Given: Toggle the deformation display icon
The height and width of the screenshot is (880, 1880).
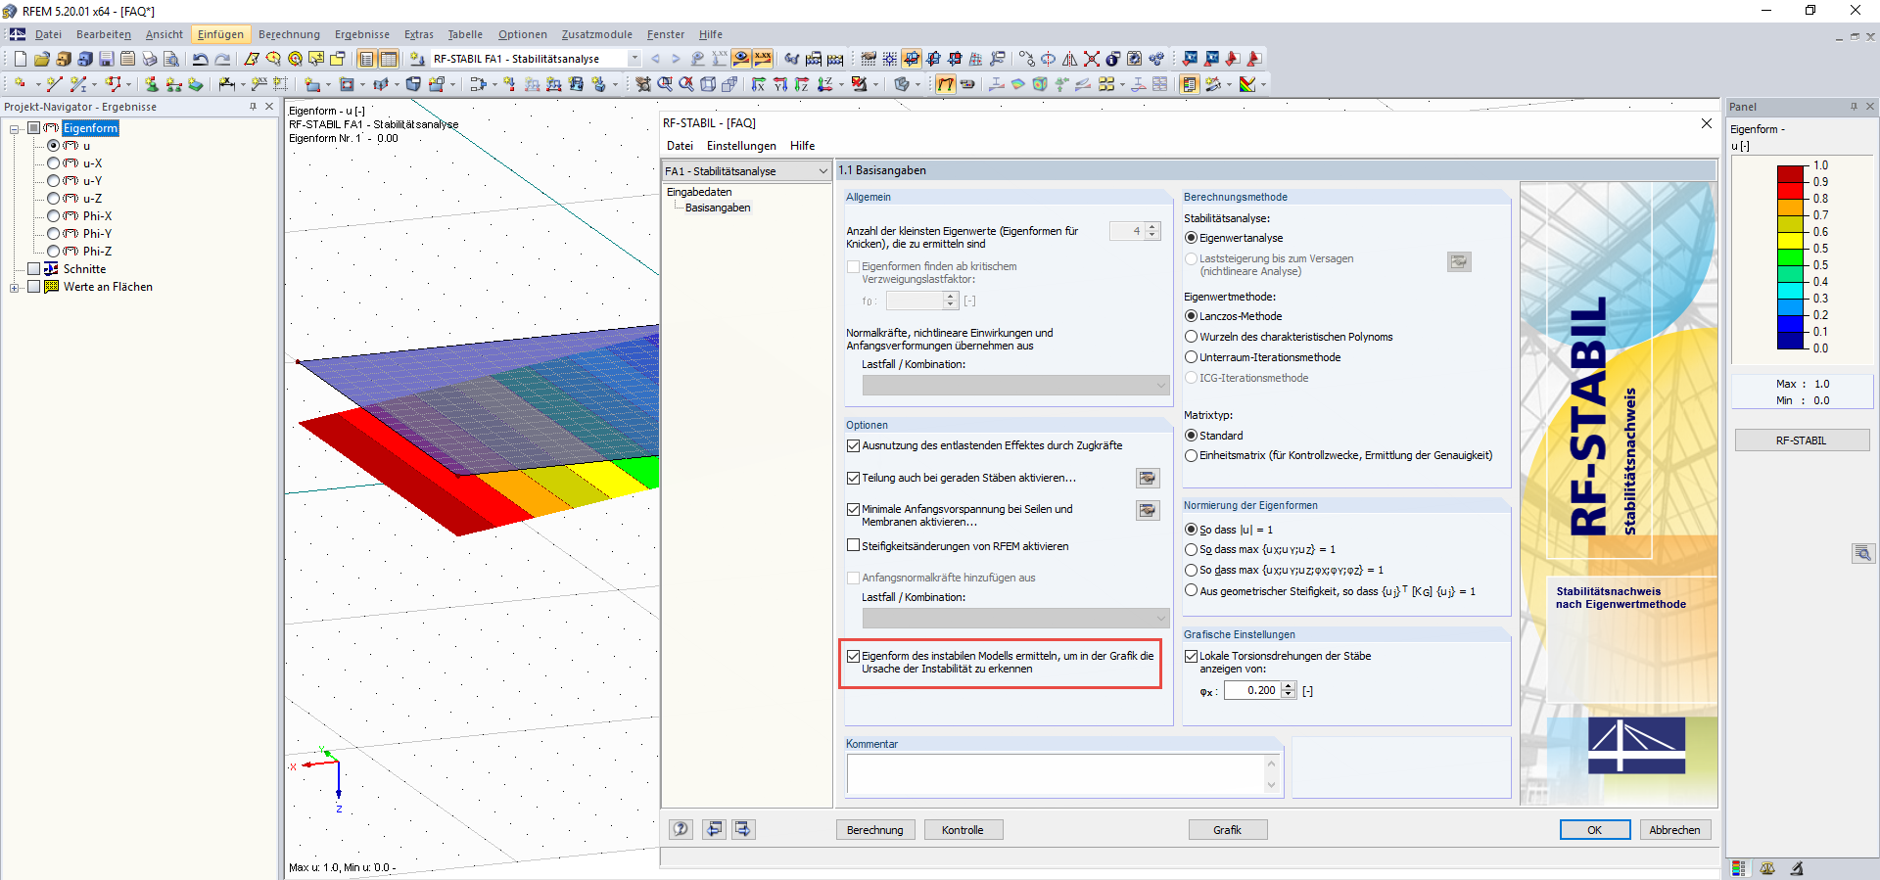Looking at the screenshot, I should [x=946, y=84].
